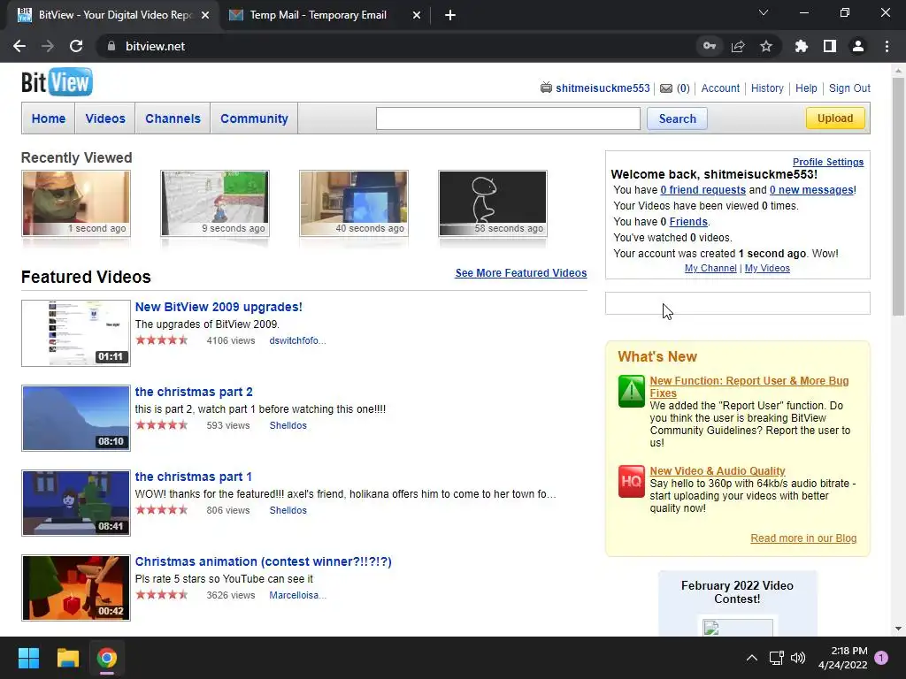This screenshot has width=906, height=679.
Task: Visit the dswitchfofo... uploader link
Action: tap(297, 340)
